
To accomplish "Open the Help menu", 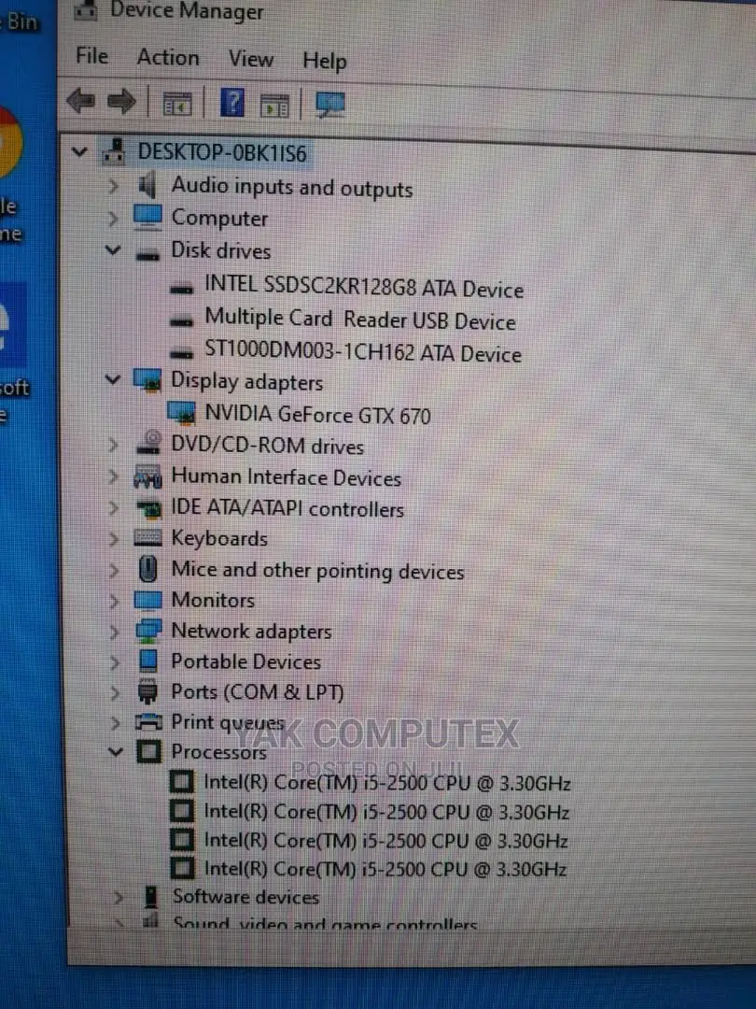I will point(325,61).
